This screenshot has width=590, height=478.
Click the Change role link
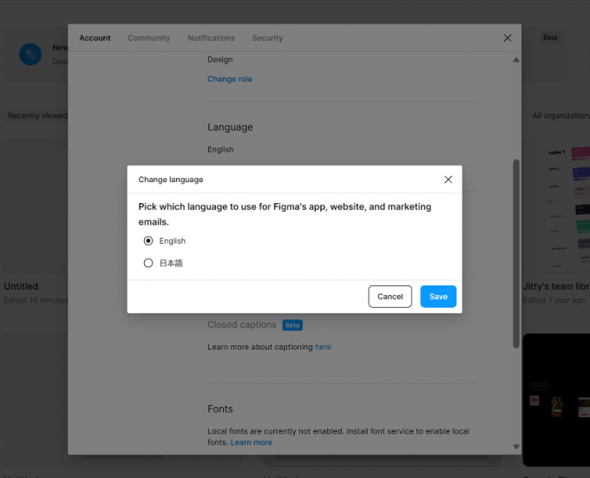pos(230,79)
